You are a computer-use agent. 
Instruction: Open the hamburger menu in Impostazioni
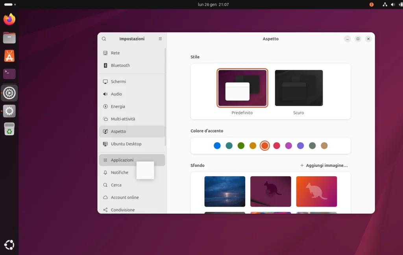click(x=160, y=39)
